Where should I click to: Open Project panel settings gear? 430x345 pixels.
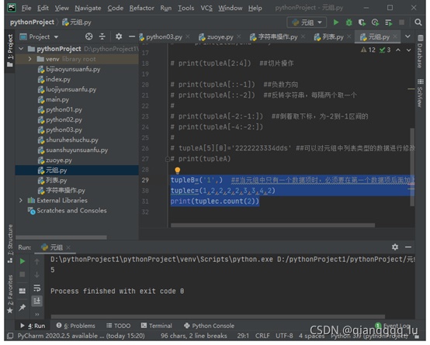[119, 36]
